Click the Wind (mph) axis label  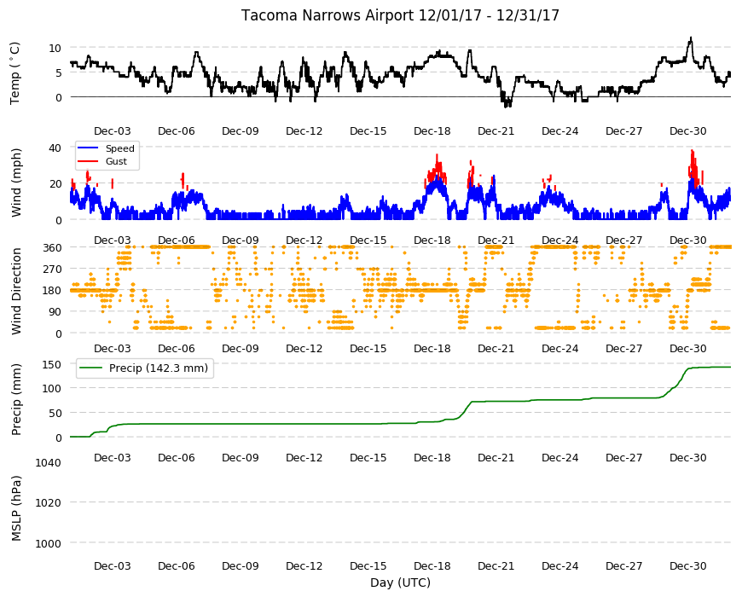pyautogui.click(x=16, y=183)
